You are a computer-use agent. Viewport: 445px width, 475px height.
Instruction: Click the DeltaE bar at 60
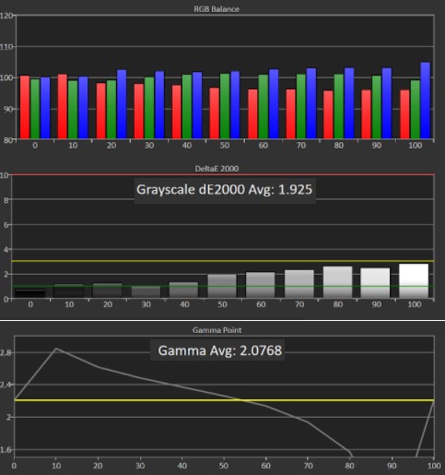(x=261, y=285)
